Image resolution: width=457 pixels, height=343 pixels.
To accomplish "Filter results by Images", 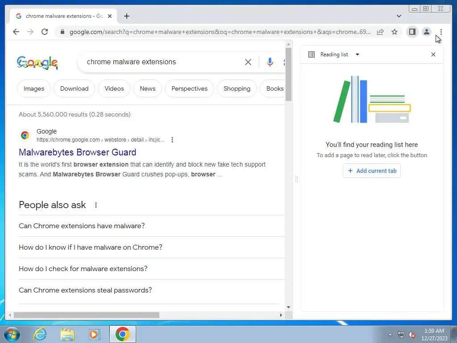I will click(x=34, y=88).
